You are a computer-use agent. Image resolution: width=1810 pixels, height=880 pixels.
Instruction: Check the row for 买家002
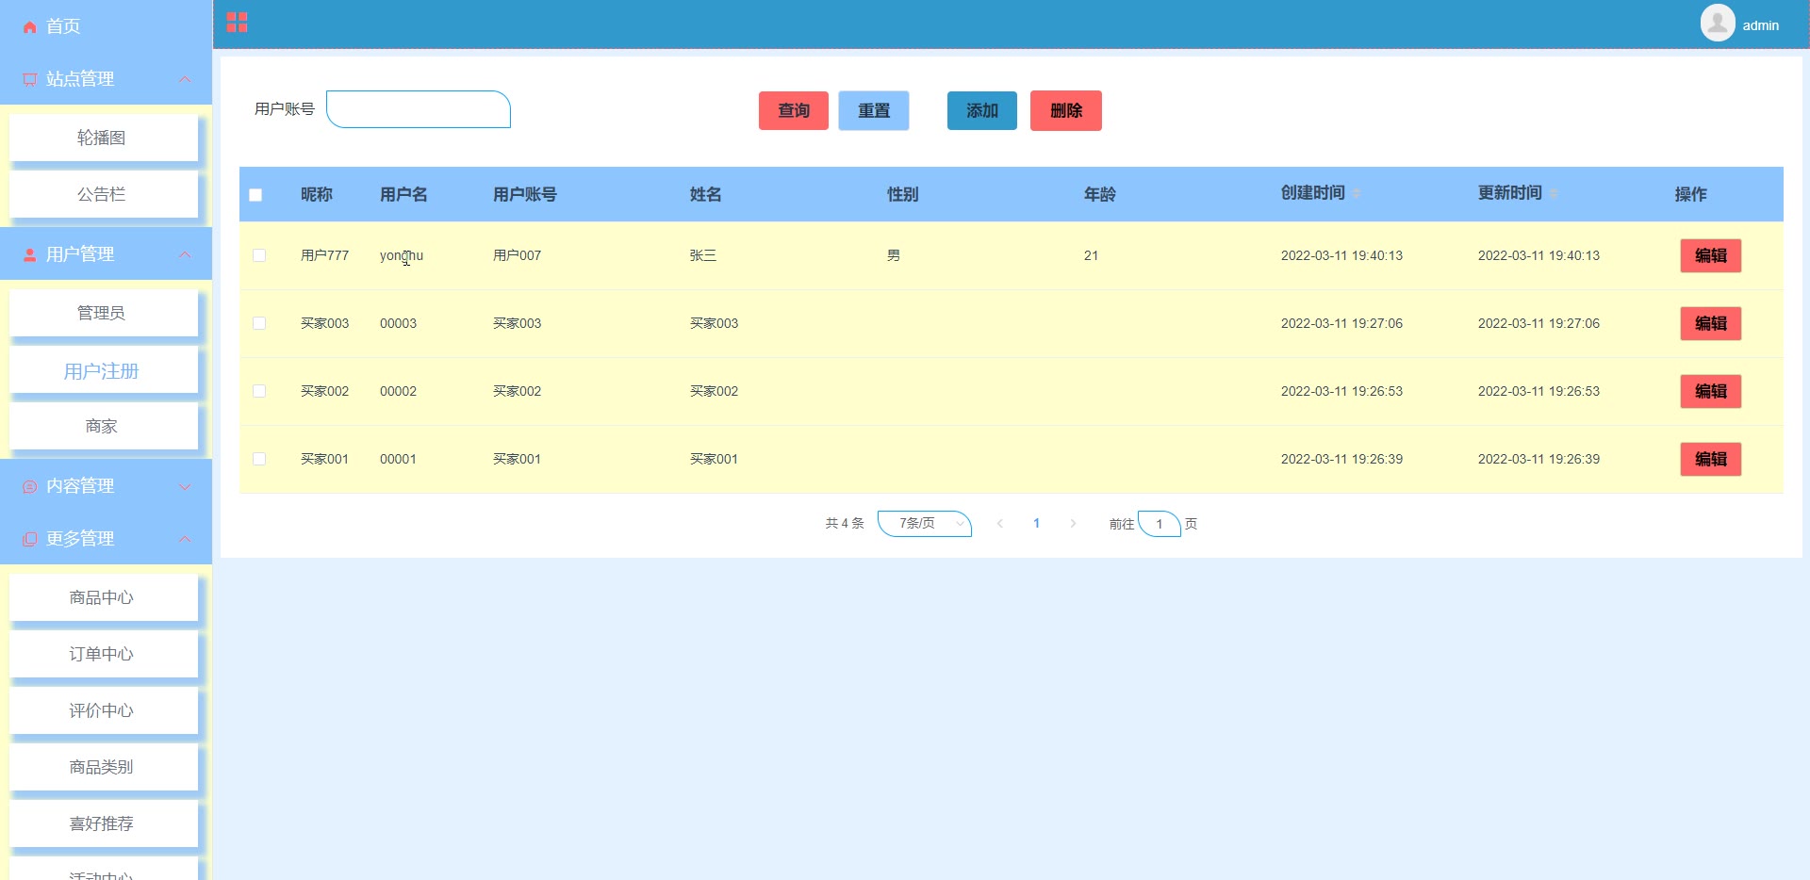click(259, 391)
